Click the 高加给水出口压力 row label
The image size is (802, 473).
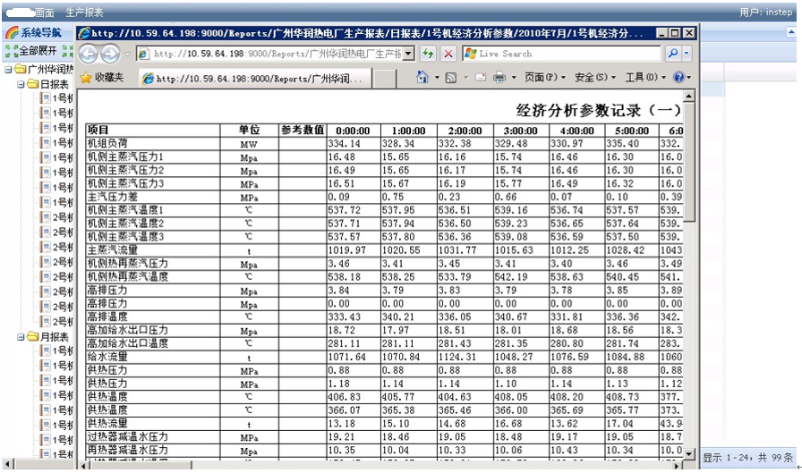[x=127, y=330]
